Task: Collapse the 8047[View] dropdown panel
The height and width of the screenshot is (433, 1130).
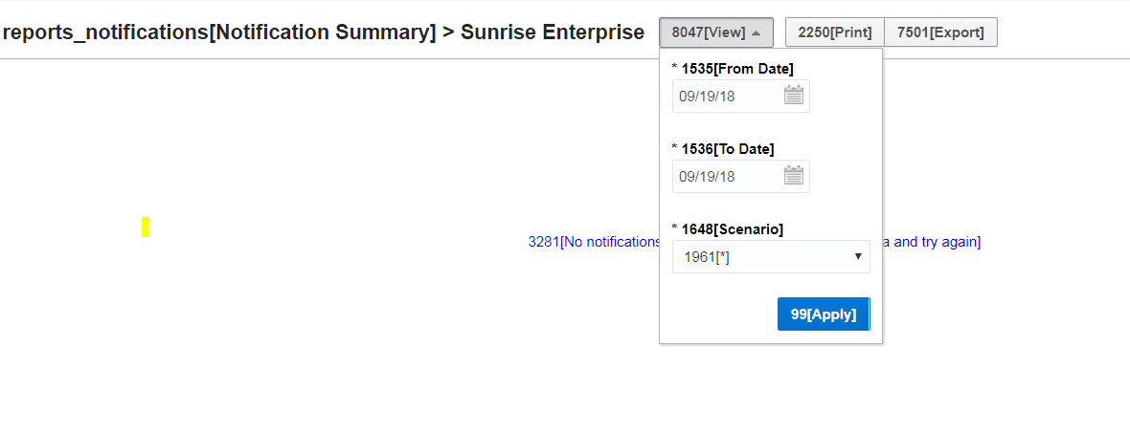Action: [715, 32]
